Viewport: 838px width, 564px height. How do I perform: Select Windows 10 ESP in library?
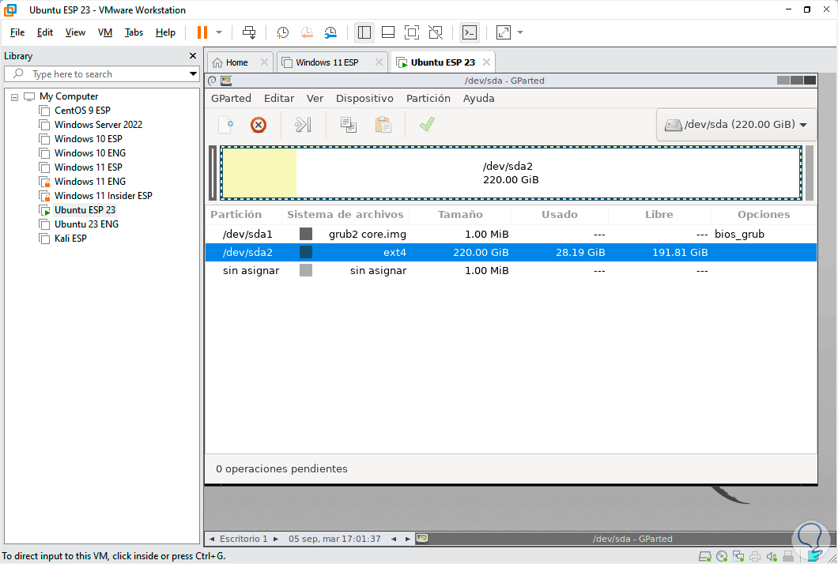pyautogui.click(x=89, y=139)
